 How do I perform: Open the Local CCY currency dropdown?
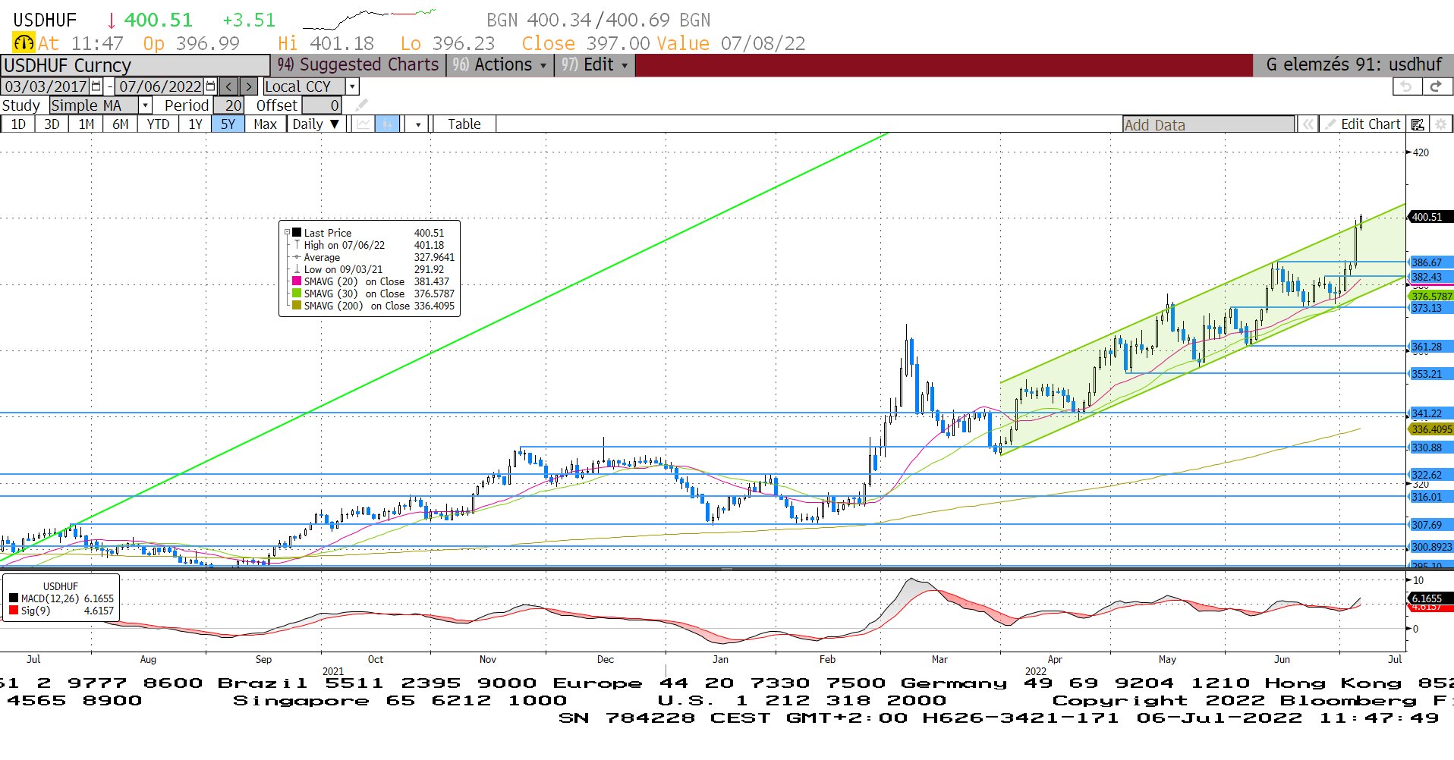click(352, 86)
